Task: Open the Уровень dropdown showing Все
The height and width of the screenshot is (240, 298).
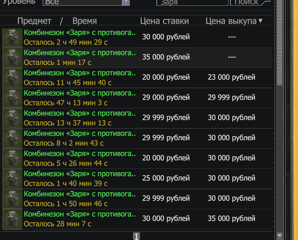Action: [x=86, y=2]
